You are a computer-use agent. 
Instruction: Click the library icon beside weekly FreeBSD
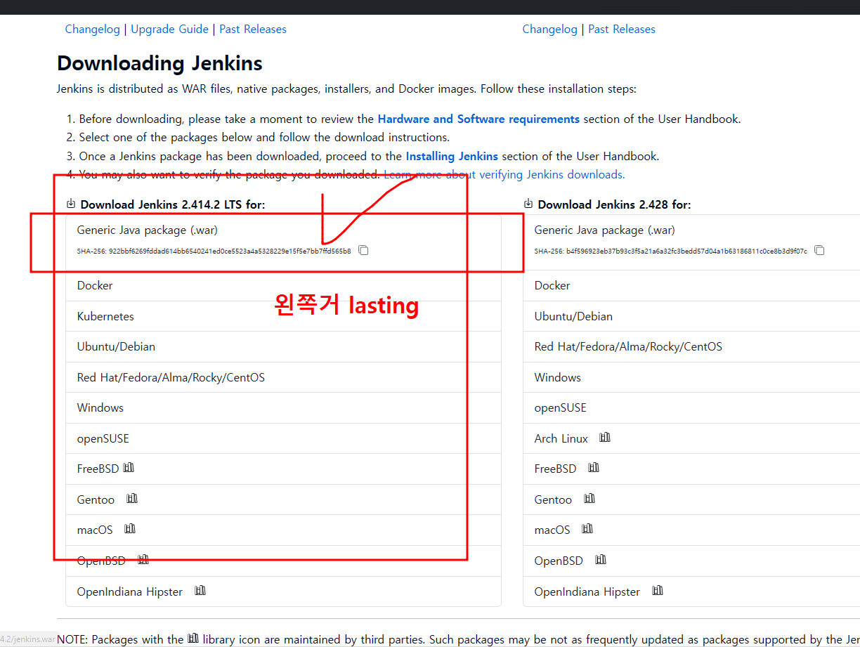(594, 468)
